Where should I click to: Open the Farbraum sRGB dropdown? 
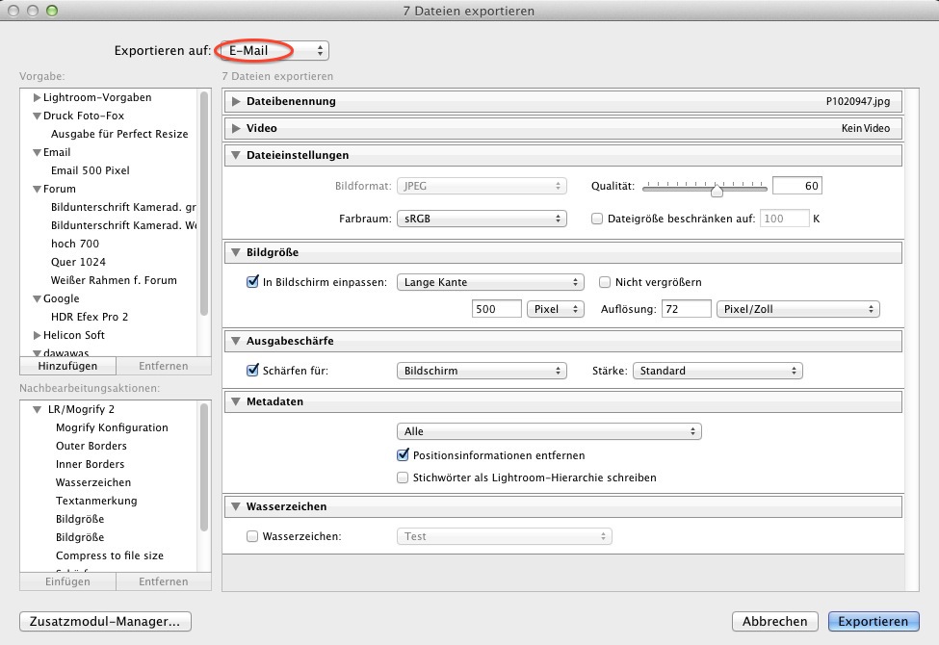(x=481, y=219)
